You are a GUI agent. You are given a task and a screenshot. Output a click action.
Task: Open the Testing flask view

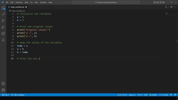3,40
